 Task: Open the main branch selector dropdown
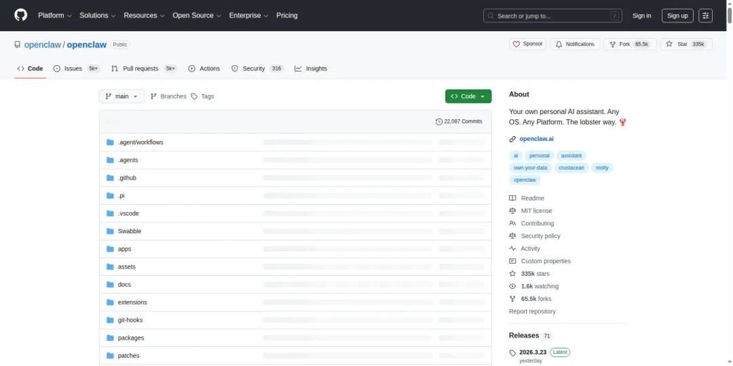click(x=121, y=96)
